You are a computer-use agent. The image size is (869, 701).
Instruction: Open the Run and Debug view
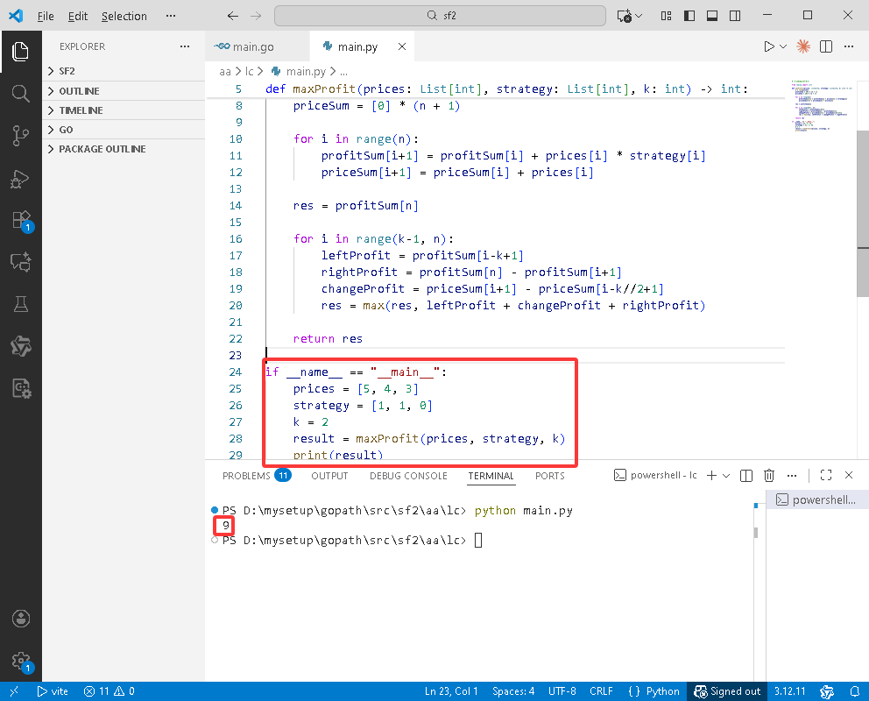[20, 178]
